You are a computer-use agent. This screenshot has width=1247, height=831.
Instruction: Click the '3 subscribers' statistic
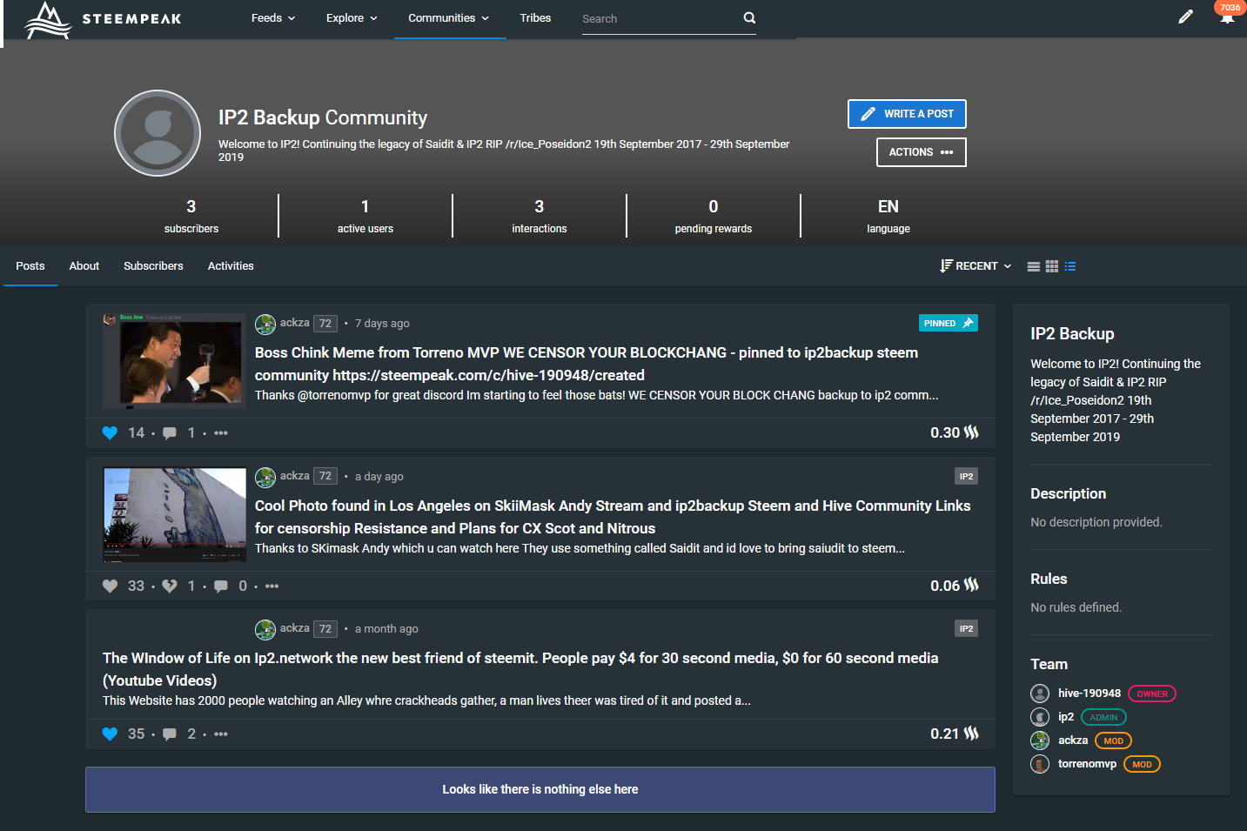tap(191, 216)
